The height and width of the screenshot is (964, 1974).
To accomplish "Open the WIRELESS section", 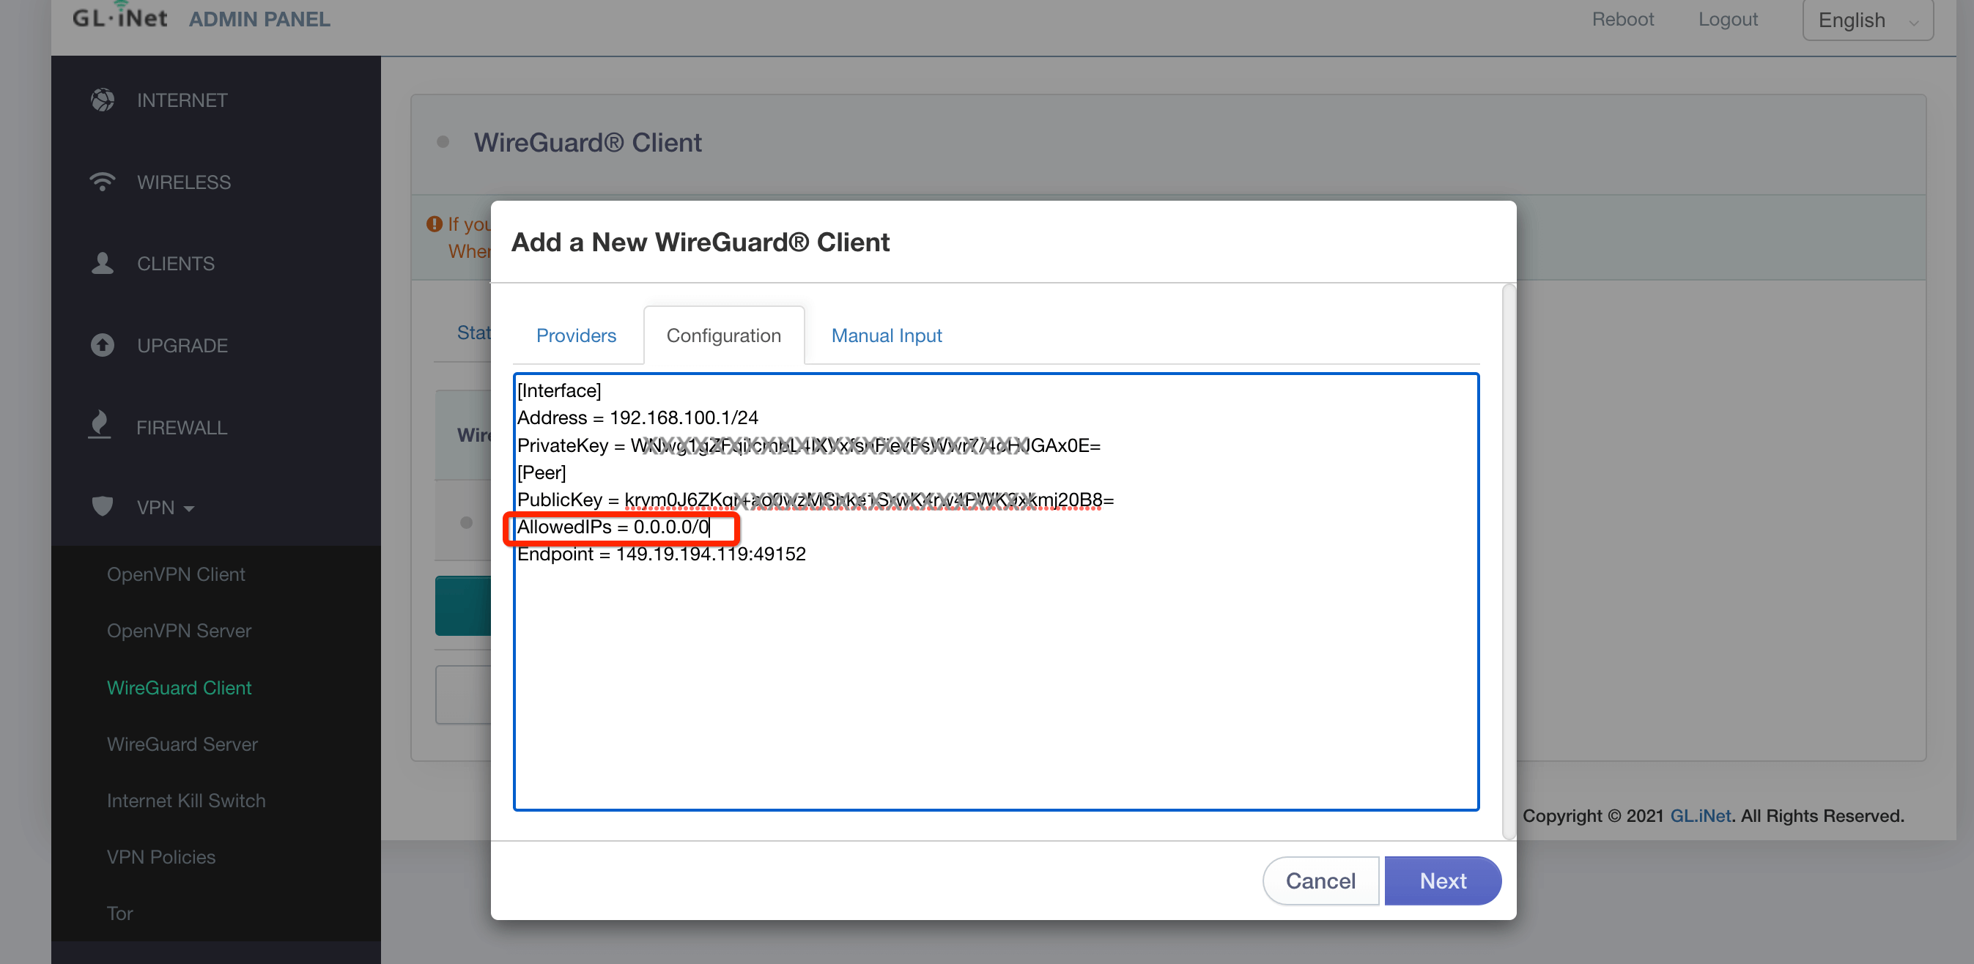I will (184, 182).
